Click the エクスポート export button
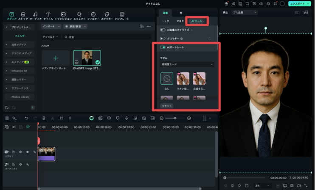Viewport: 315px width, 190px height. point(300,3)
